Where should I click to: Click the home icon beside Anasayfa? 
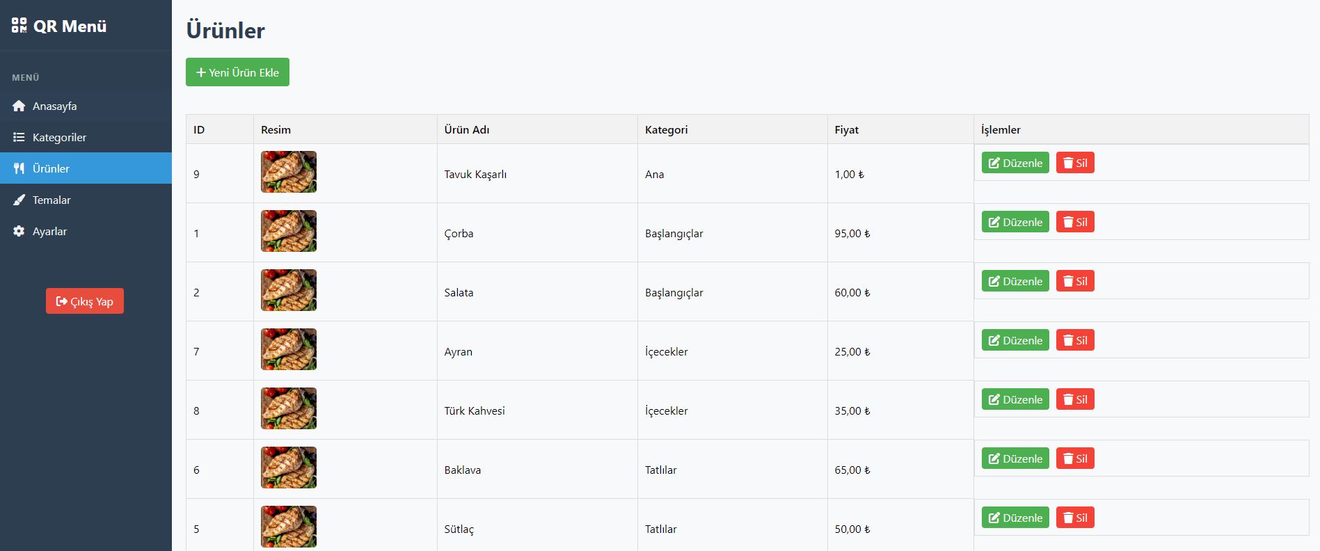click(19, 106)
